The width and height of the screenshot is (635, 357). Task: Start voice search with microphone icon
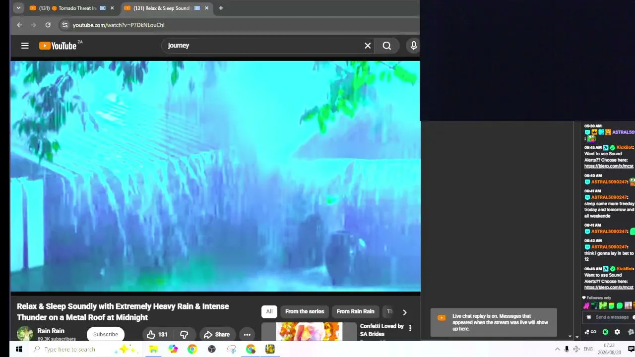pos(414,46)
